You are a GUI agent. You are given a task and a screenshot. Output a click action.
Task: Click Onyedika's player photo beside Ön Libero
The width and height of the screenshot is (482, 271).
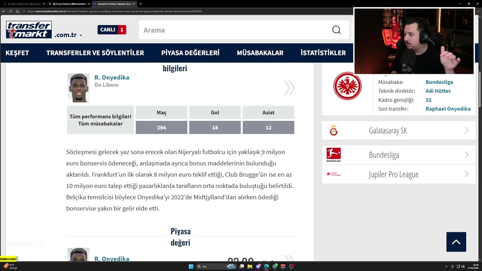coord(78,88)
